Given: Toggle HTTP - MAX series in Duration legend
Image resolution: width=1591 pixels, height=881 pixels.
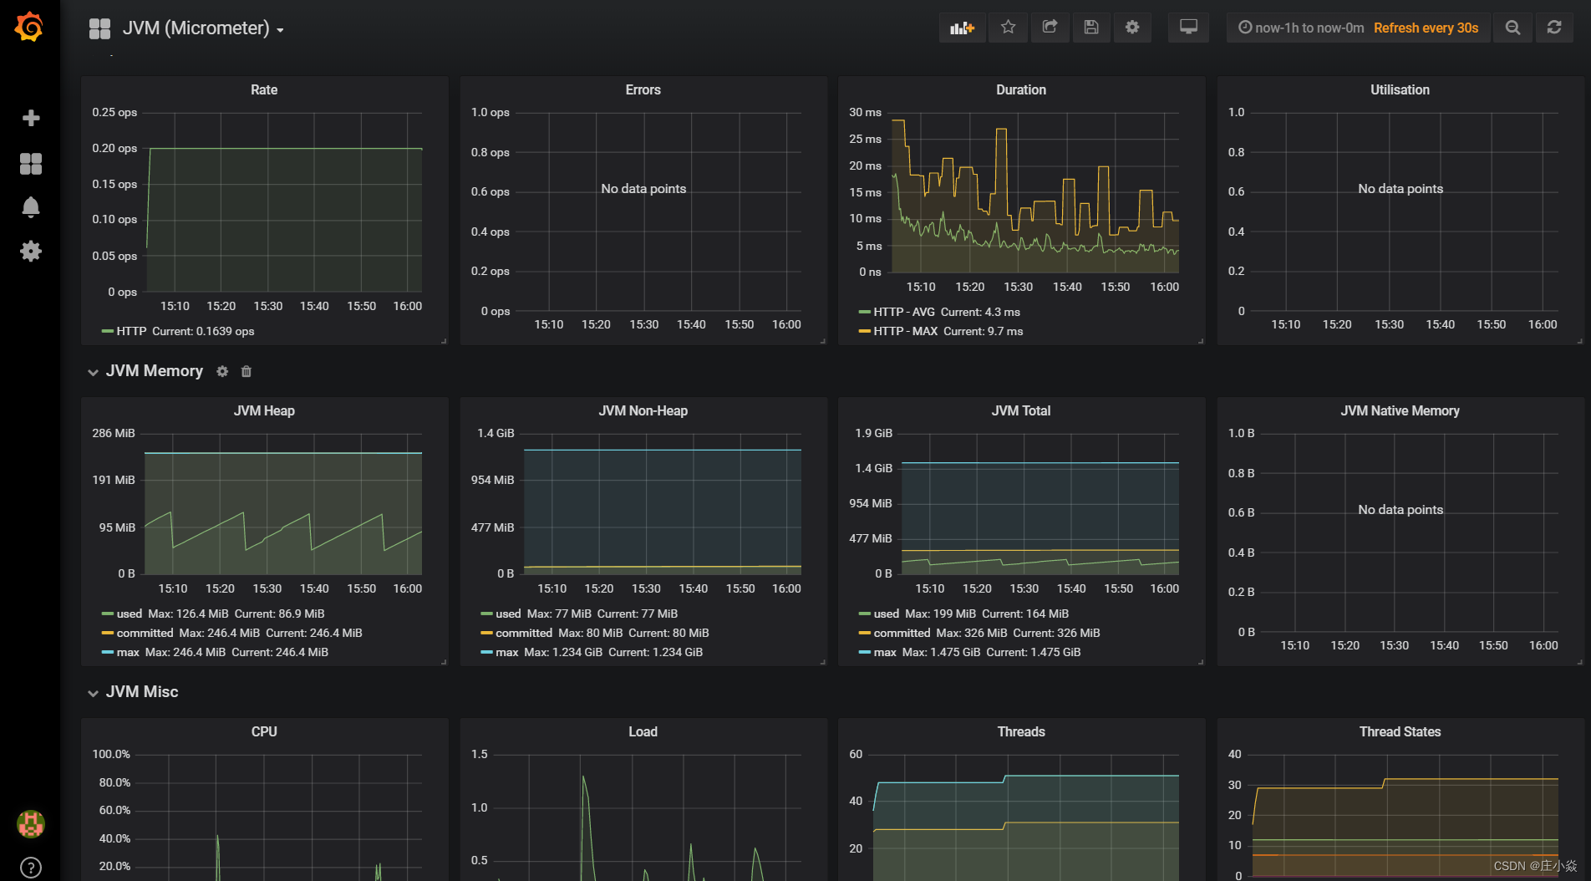Looking at the screenshot, I should [906, 331].
